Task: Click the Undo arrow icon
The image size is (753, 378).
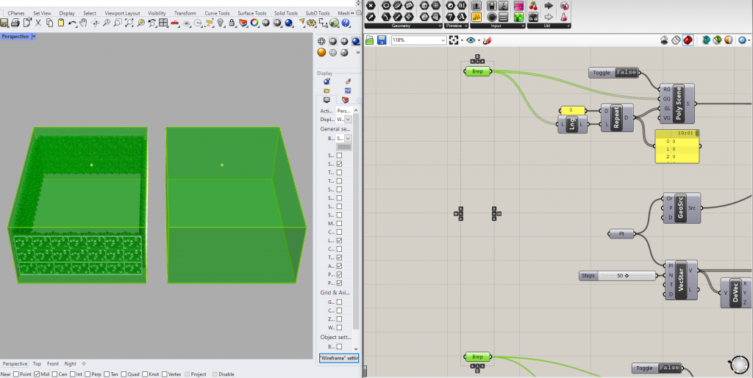Action: coord(72,23)
